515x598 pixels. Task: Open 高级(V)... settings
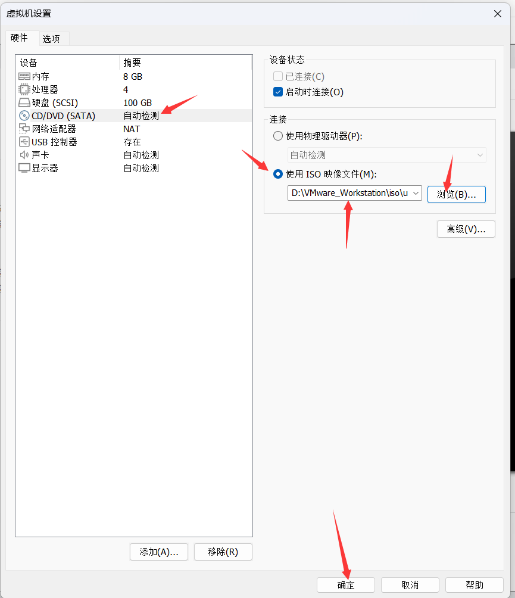point(466,229)
